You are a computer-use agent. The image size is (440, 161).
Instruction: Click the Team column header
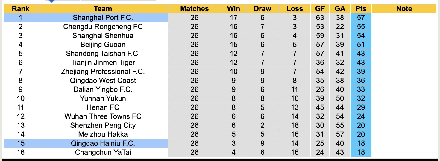click(103, 9)
